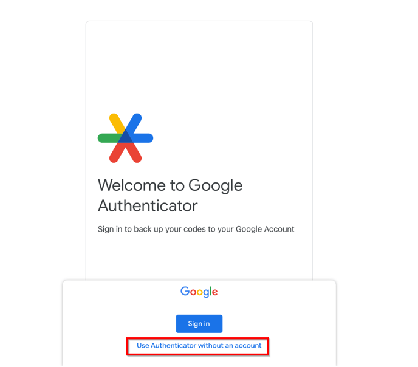Click the word Authenticator in the heading
The image size is (418, 367).
point(148,206)
